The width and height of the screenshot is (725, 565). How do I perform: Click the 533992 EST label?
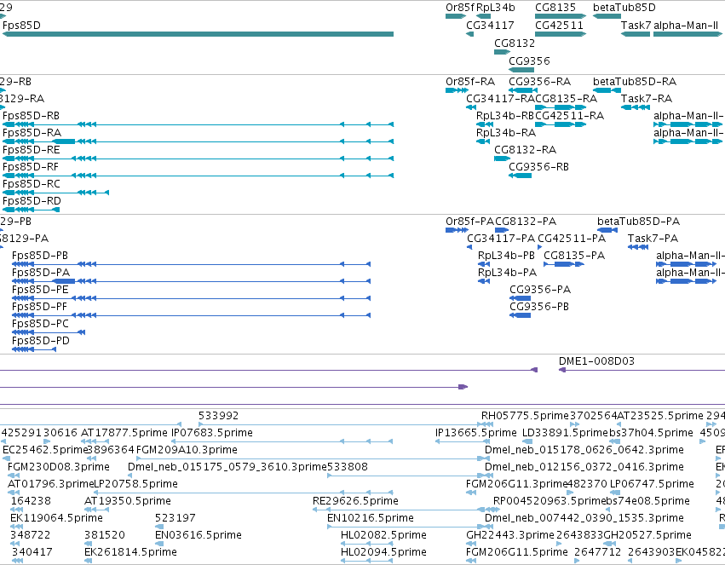click(x=218, y=416)
